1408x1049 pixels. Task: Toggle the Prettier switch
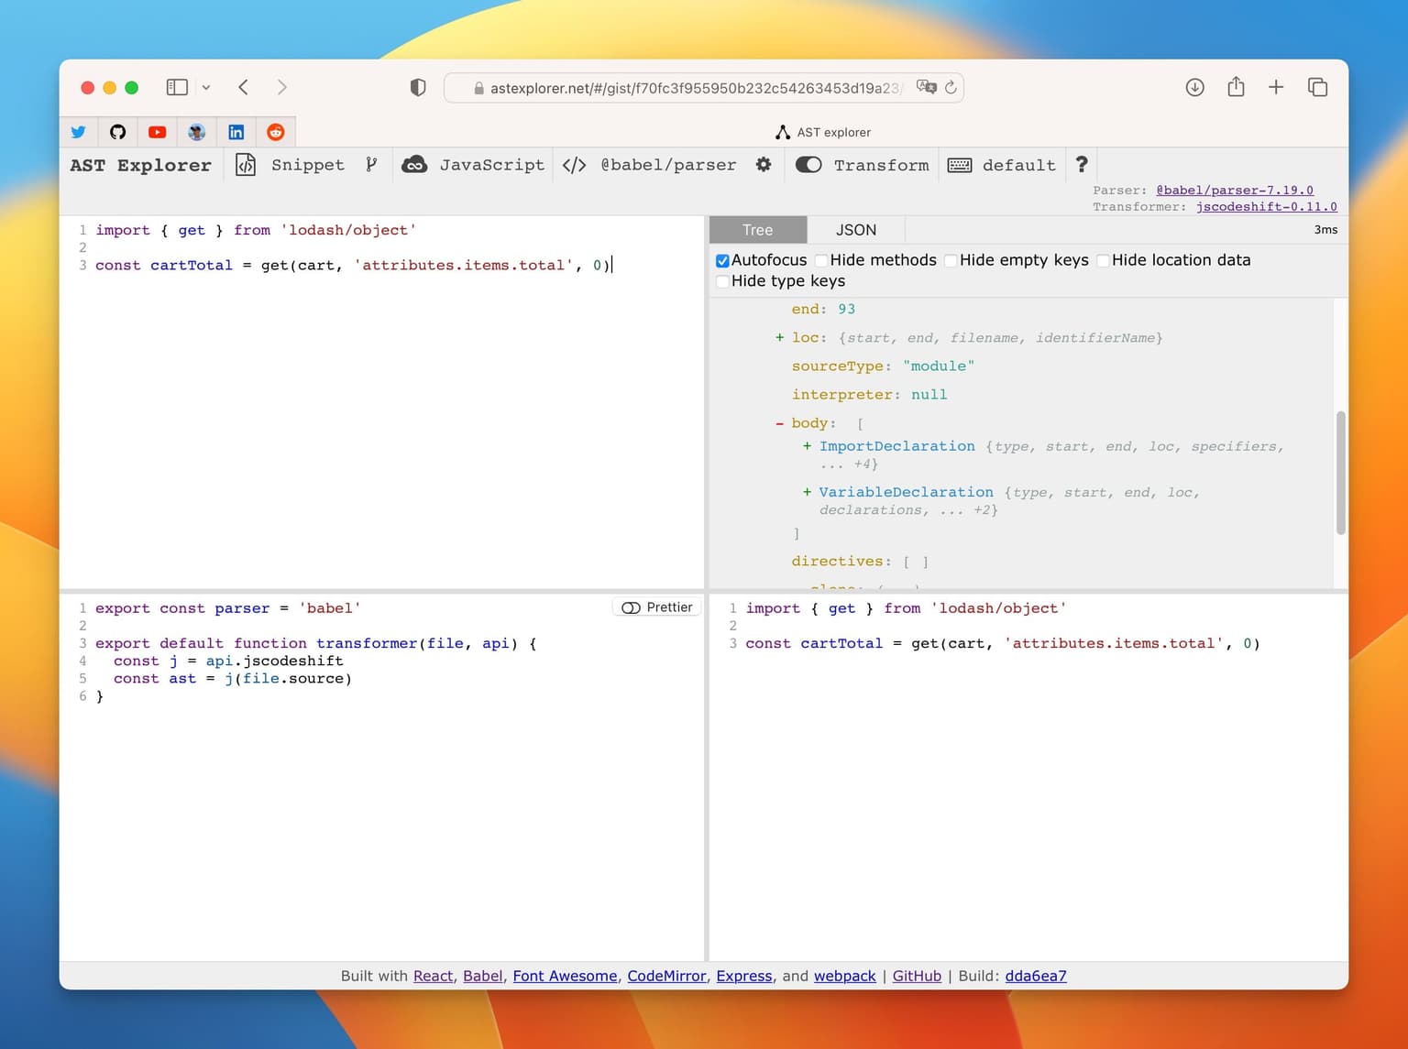click(x=631, y=607)
